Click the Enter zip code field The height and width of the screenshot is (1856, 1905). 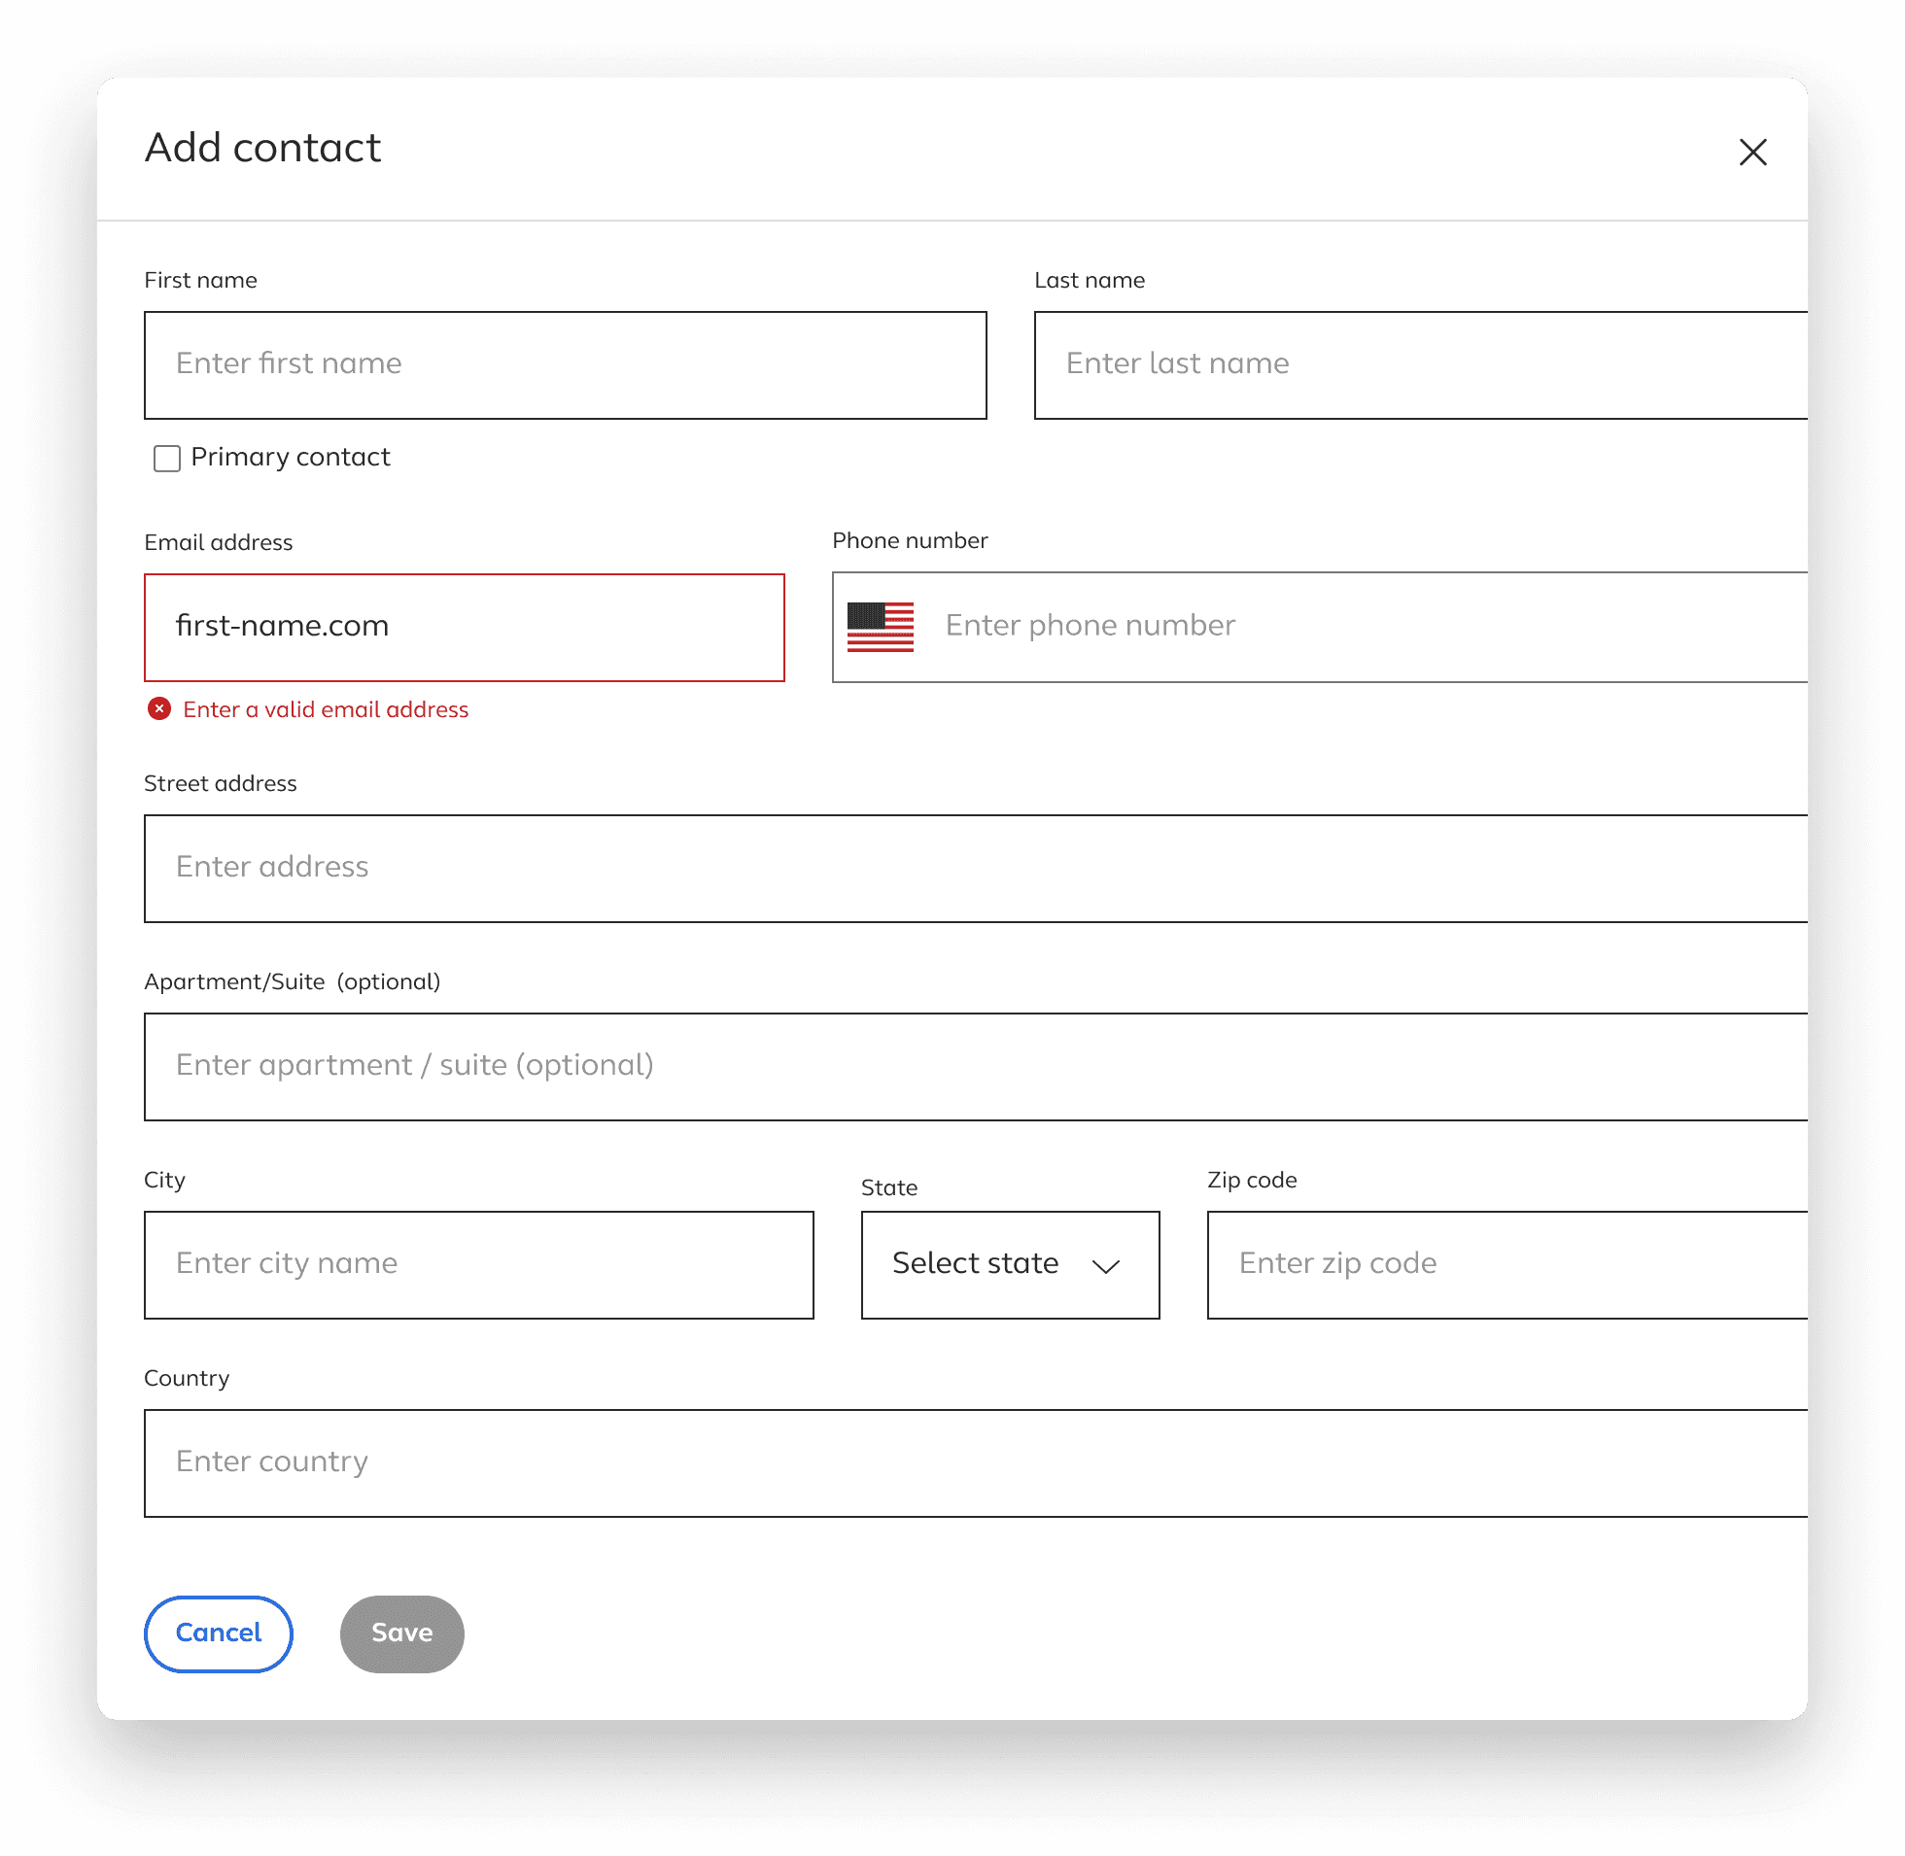(x=1507, y=1264)
